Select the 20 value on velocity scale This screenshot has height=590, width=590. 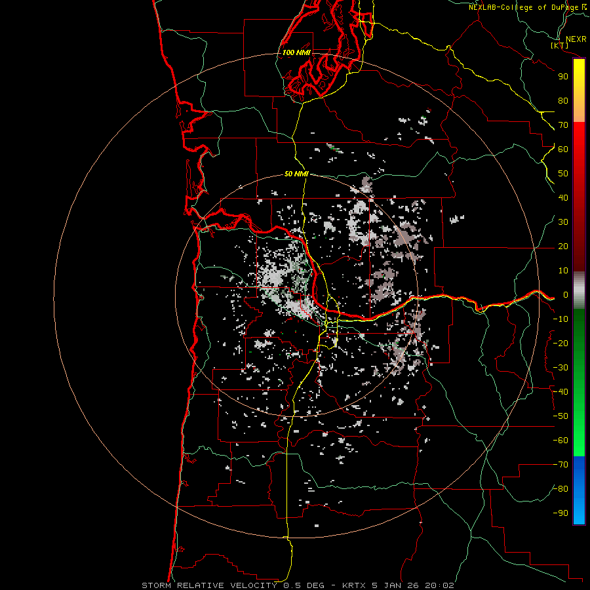563,246
